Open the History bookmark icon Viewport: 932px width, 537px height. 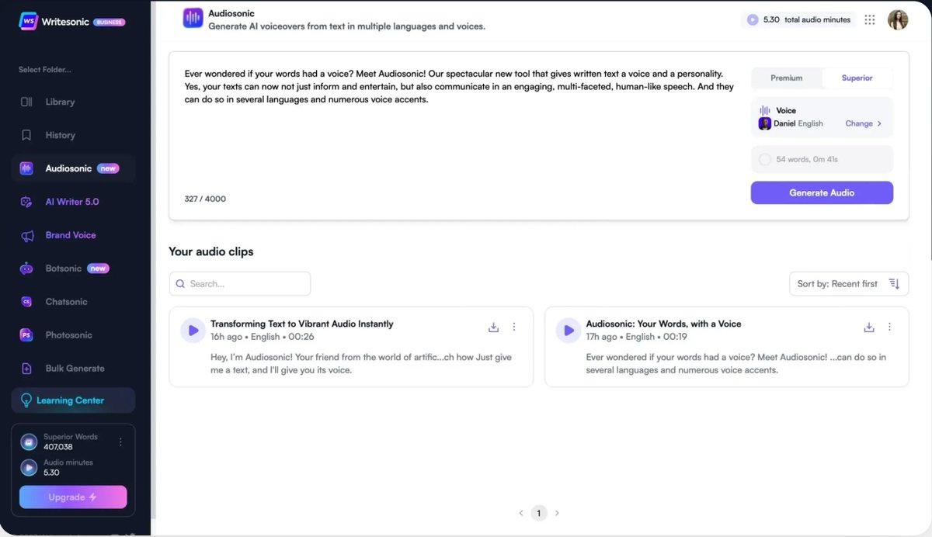pos(26,135)
